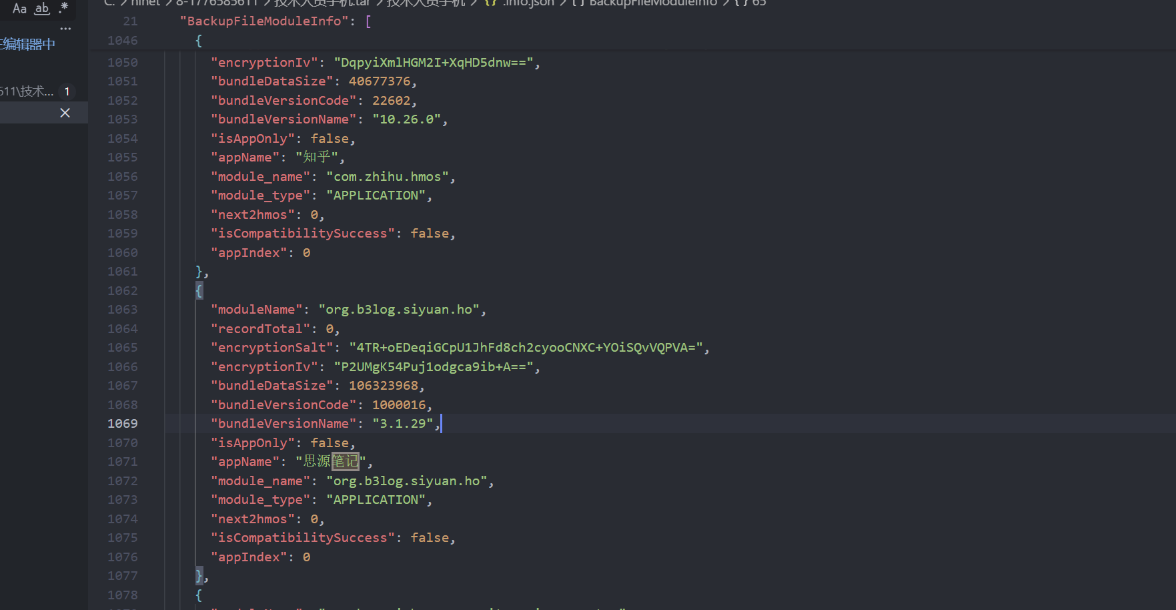Click "isCompatibilitySuccess" key on line 1075

pyautogui.click(x=303, y=537)
